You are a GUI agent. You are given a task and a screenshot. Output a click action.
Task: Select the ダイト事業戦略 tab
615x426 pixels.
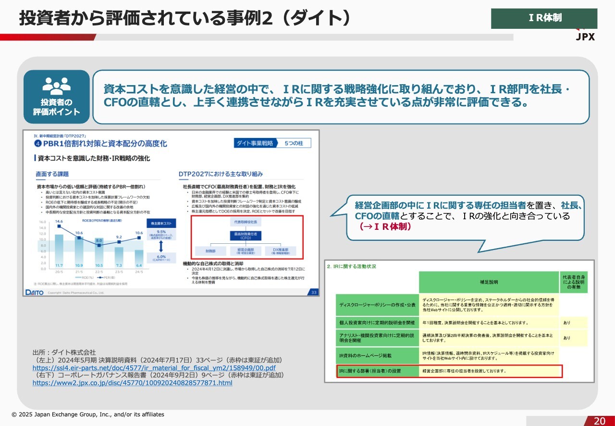pyautogui.click(x=255, y=143)
